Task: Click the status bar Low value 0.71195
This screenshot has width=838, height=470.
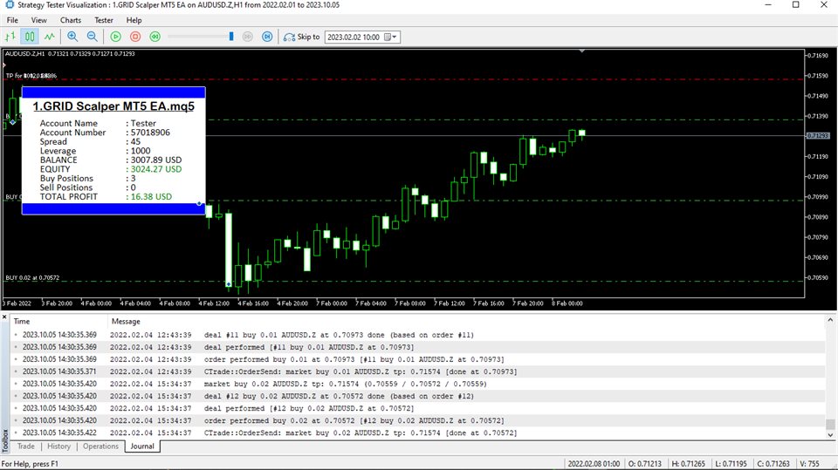Action: [731, 464]
